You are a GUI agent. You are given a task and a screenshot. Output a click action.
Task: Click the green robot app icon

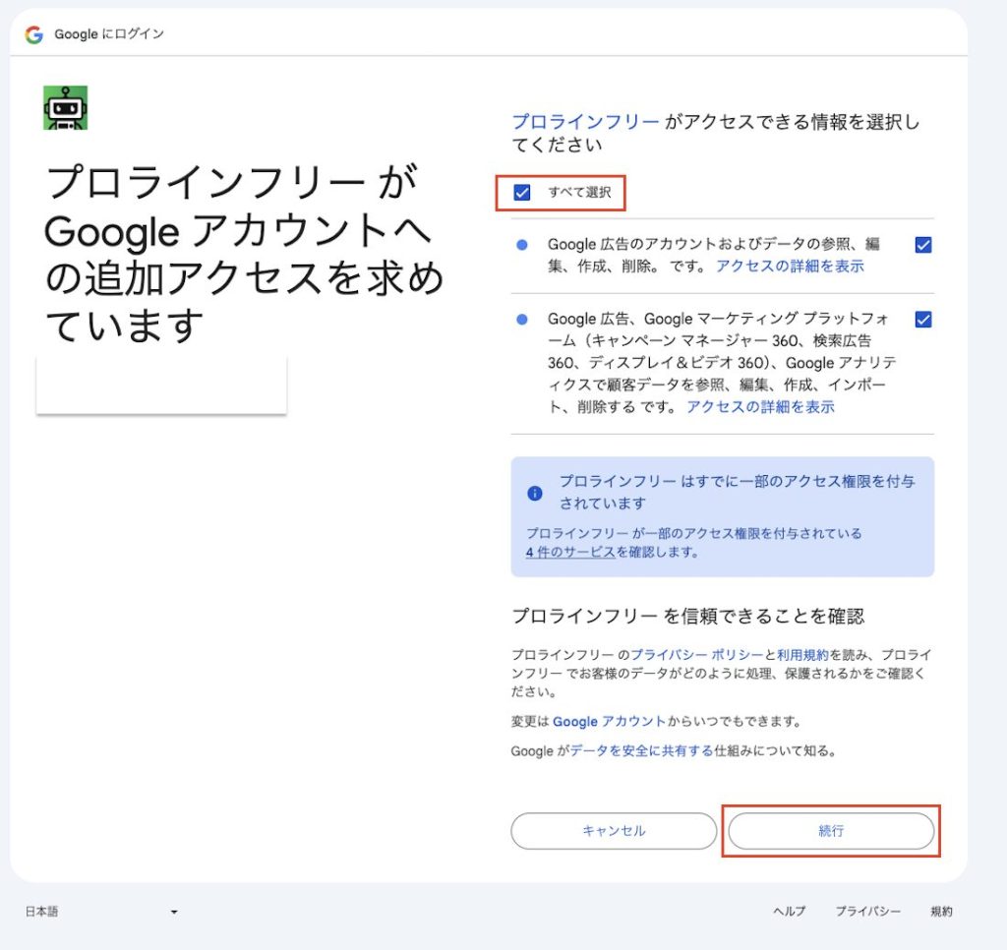coord(66,108)
